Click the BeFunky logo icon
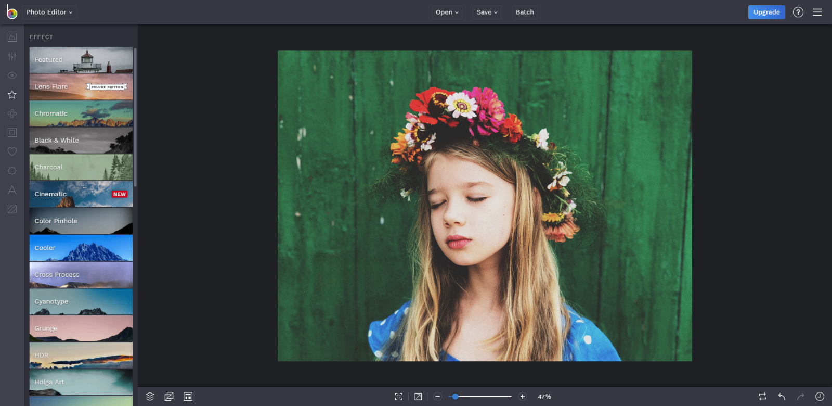Screen dimensions: 832x406 [11, 12]
